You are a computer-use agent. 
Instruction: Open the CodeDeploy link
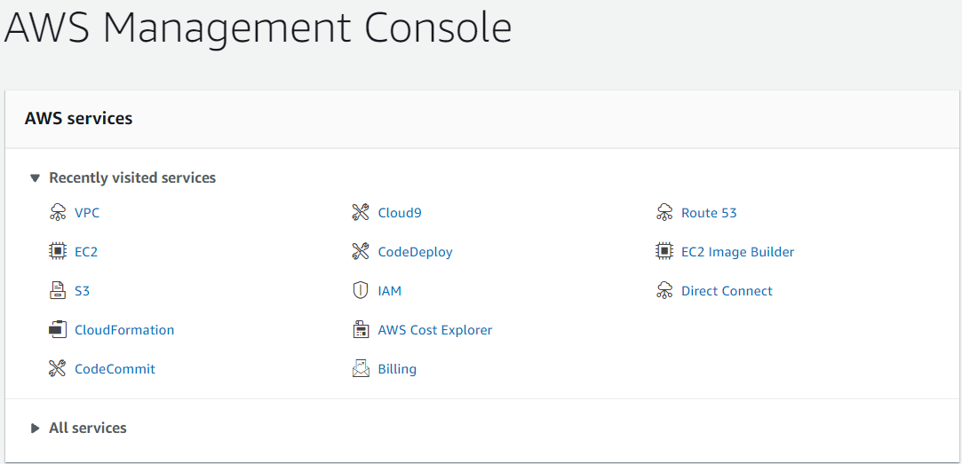tap(416, 252)
